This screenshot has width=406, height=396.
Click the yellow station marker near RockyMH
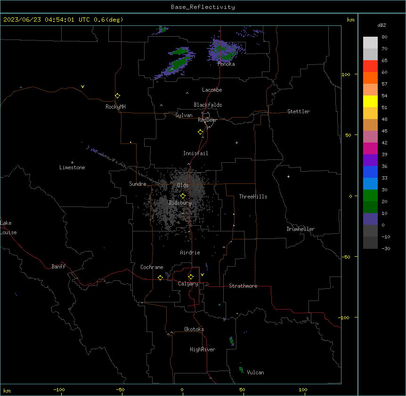(x=118, y=96)
